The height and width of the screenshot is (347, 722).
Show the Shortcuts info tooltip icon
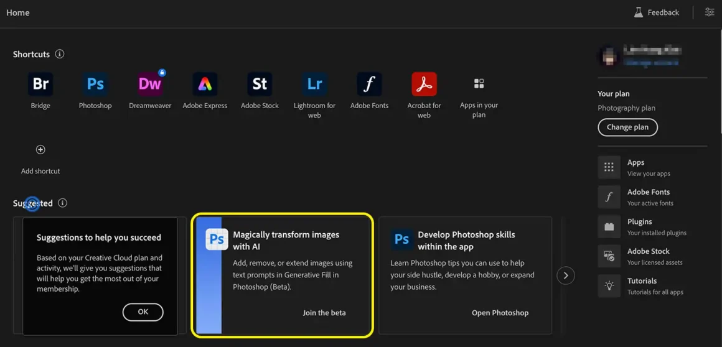[59, 54]
